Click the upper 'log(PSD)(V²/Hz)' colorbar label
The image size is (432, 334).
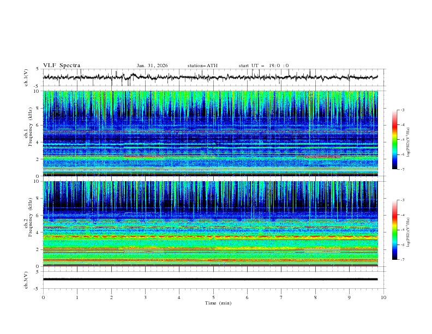coord(408,142)
